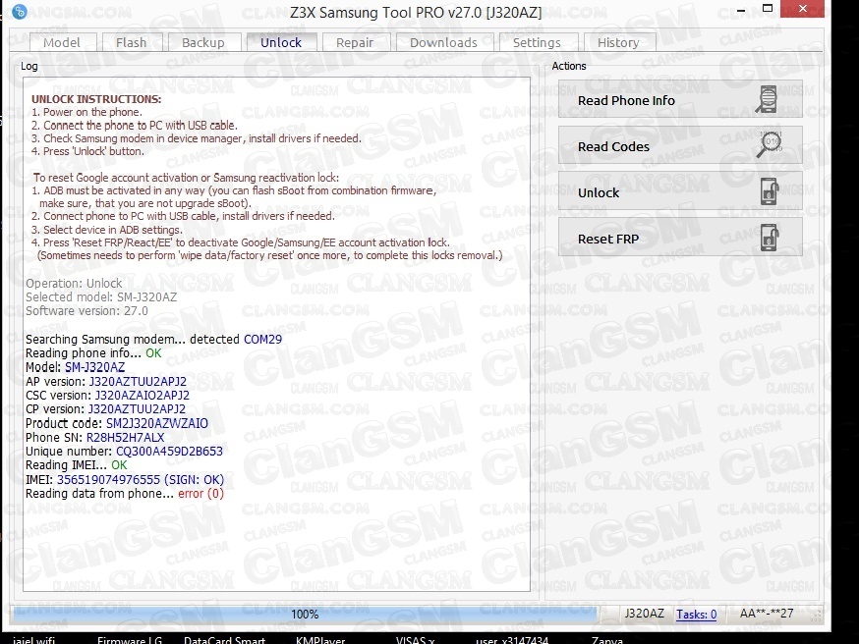The image size is (859, 644).
Task: Click the Unique number CQ300A459D2B653 line
Action: coord(125,452)
